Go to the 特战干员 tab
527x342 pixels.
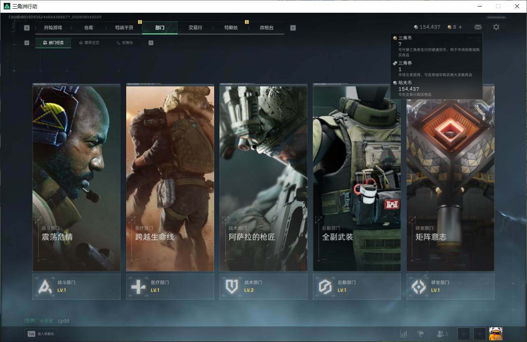(x=124, y=28)
